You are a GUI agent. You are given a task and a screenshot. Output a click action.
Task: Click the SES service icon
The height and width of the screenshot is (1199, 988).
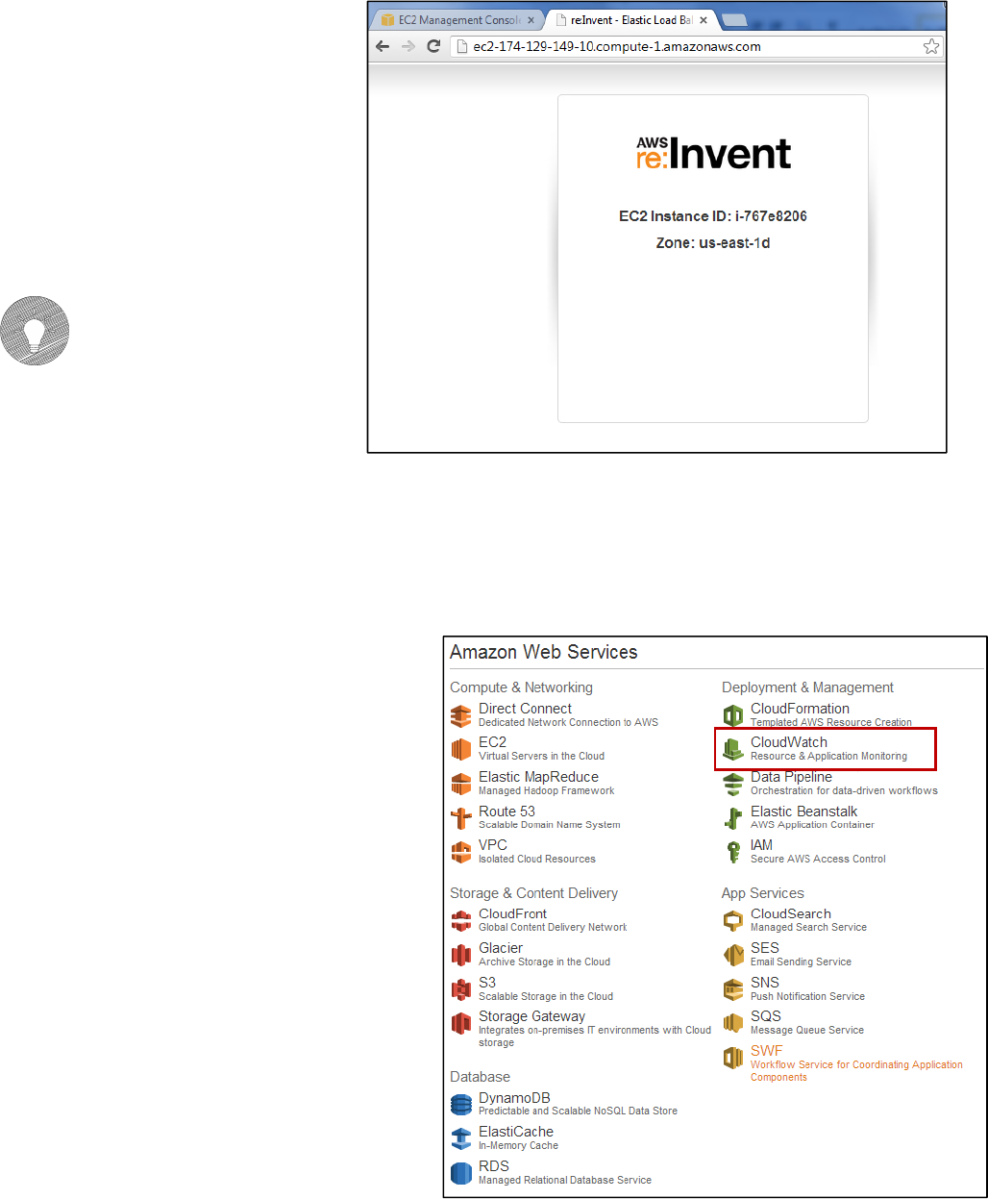(733, 955)
